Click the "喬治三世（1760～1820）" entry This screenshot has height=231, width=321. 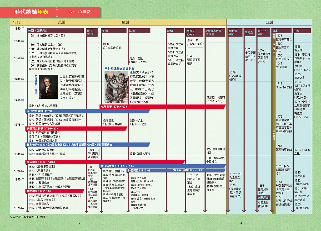[x=113, y=122]
